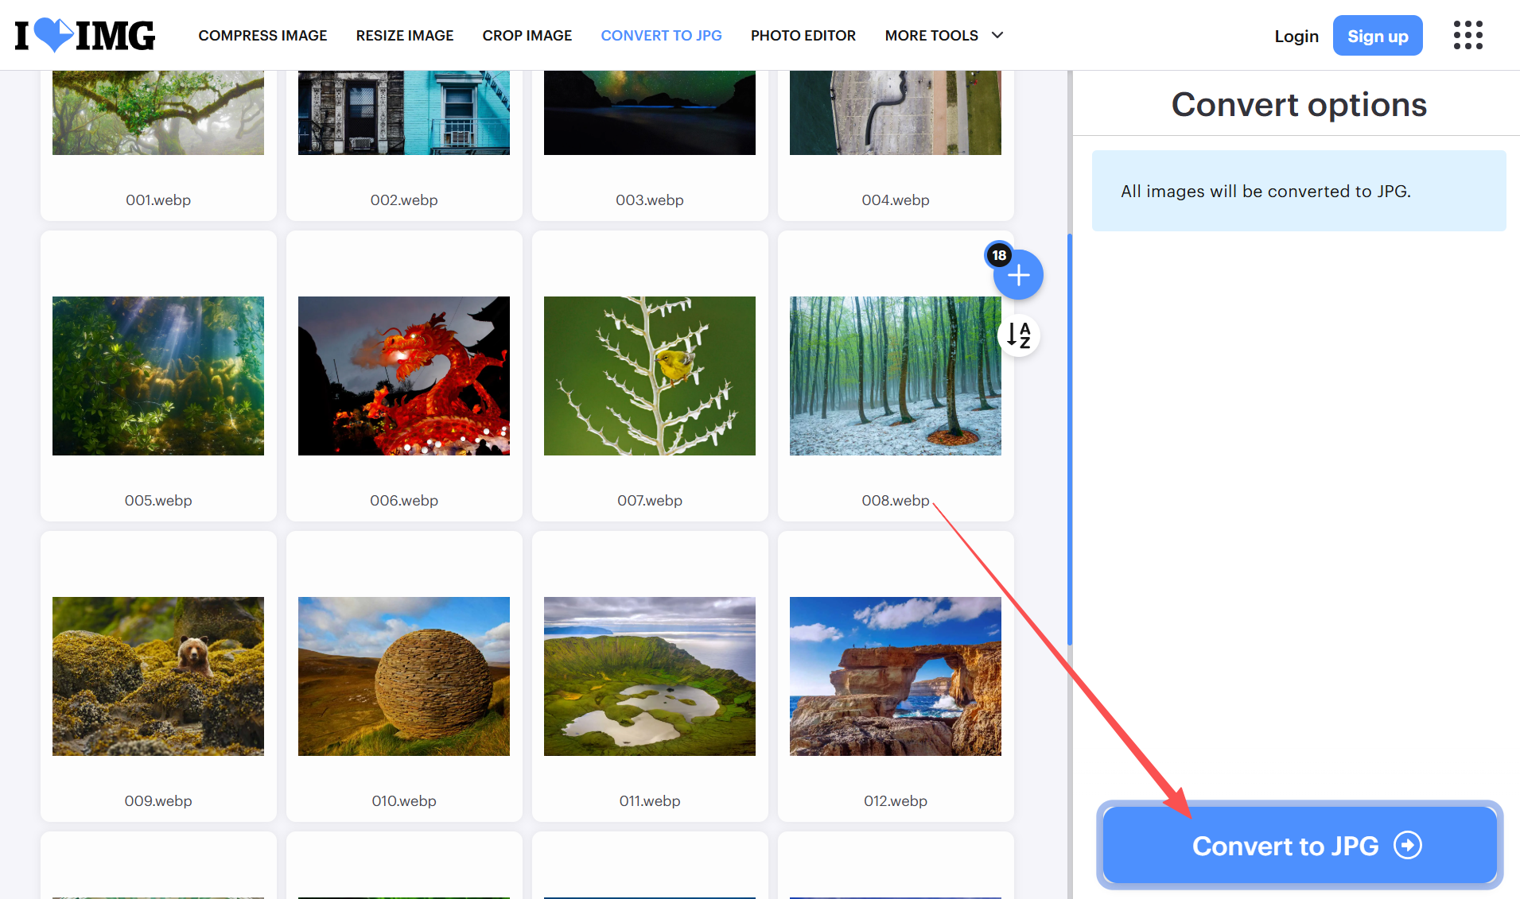Select the 003.webp night sky thumbnail

coord(650,113)
